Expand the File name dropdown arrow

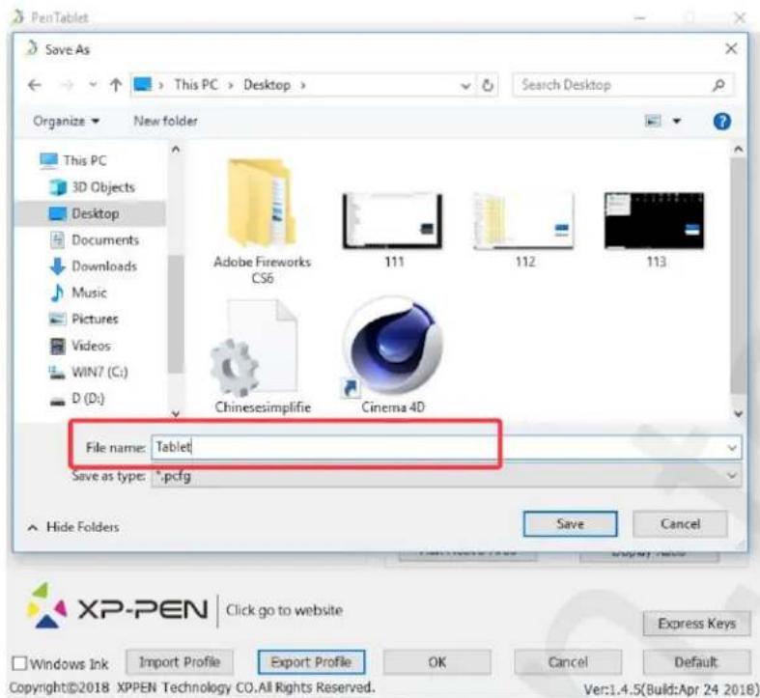pyautogui.click(x=732, y=447)
